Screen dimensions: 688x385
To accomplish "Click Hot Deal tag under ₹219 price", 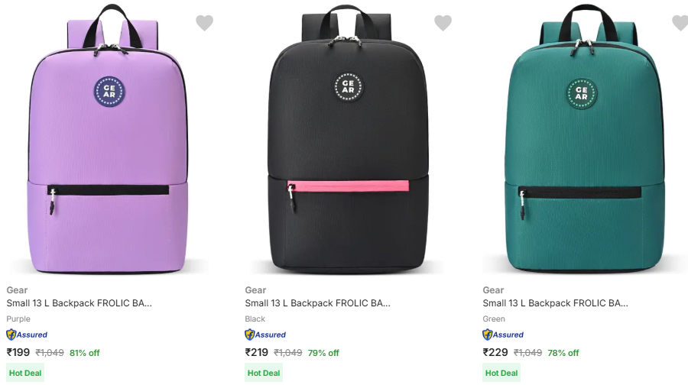I will [x=264, y=374].
